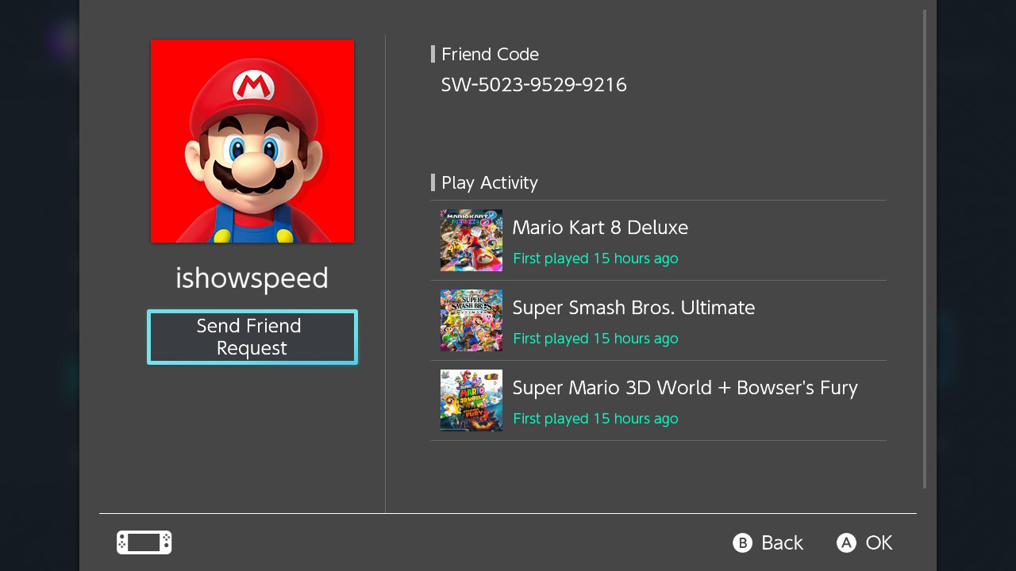Open the Super Smash Bros. Ultimate cover thumbnail
Image resolution: width=1016 pixels, height=571 pixels.
click(x=471, y=320)
